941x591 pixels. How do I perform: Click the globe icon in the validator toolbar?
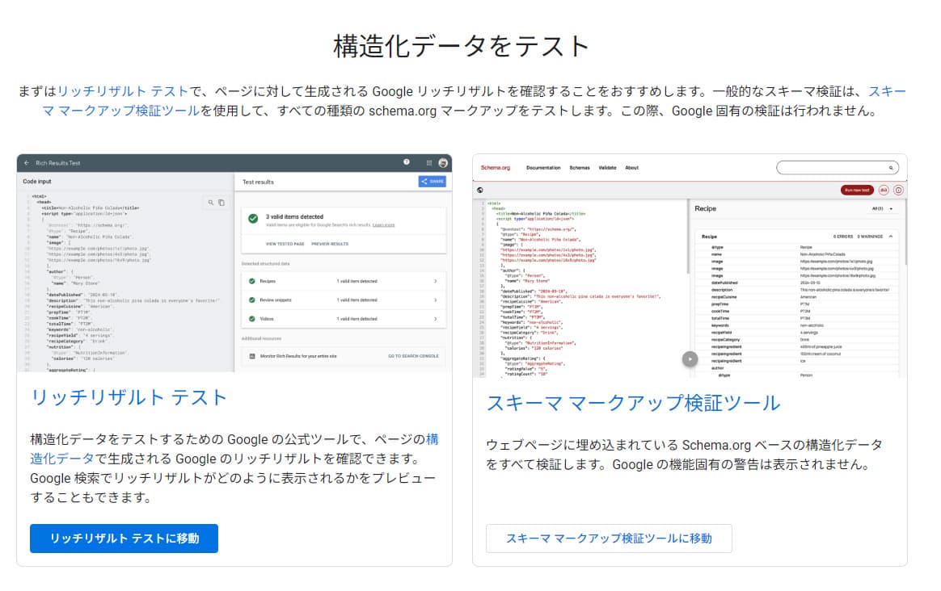480,190
